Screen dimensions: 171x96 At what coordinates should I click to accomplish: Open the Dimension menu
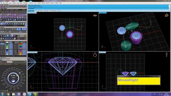(25, 3)
